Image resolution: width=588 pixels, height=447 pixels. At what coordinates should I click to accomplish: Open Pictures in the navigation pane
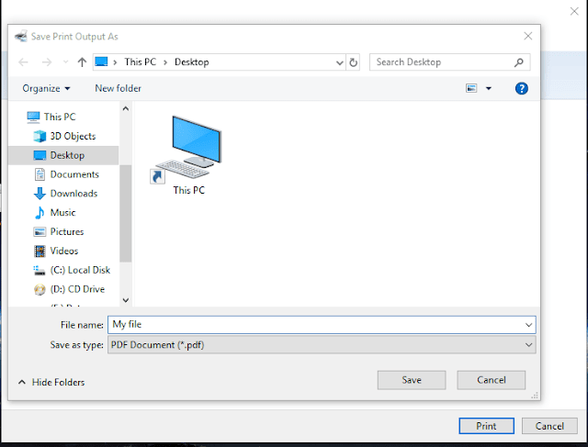point(59,232)
